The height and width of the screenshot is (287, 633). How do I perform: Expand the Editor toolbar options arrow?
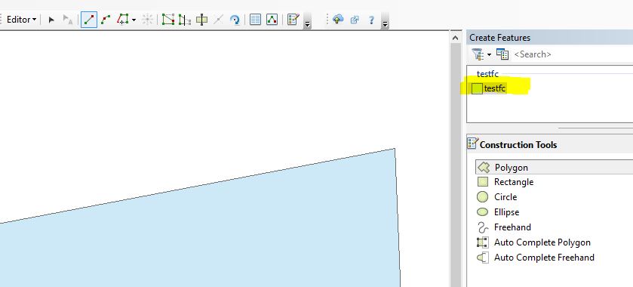(x=307, y=24)
